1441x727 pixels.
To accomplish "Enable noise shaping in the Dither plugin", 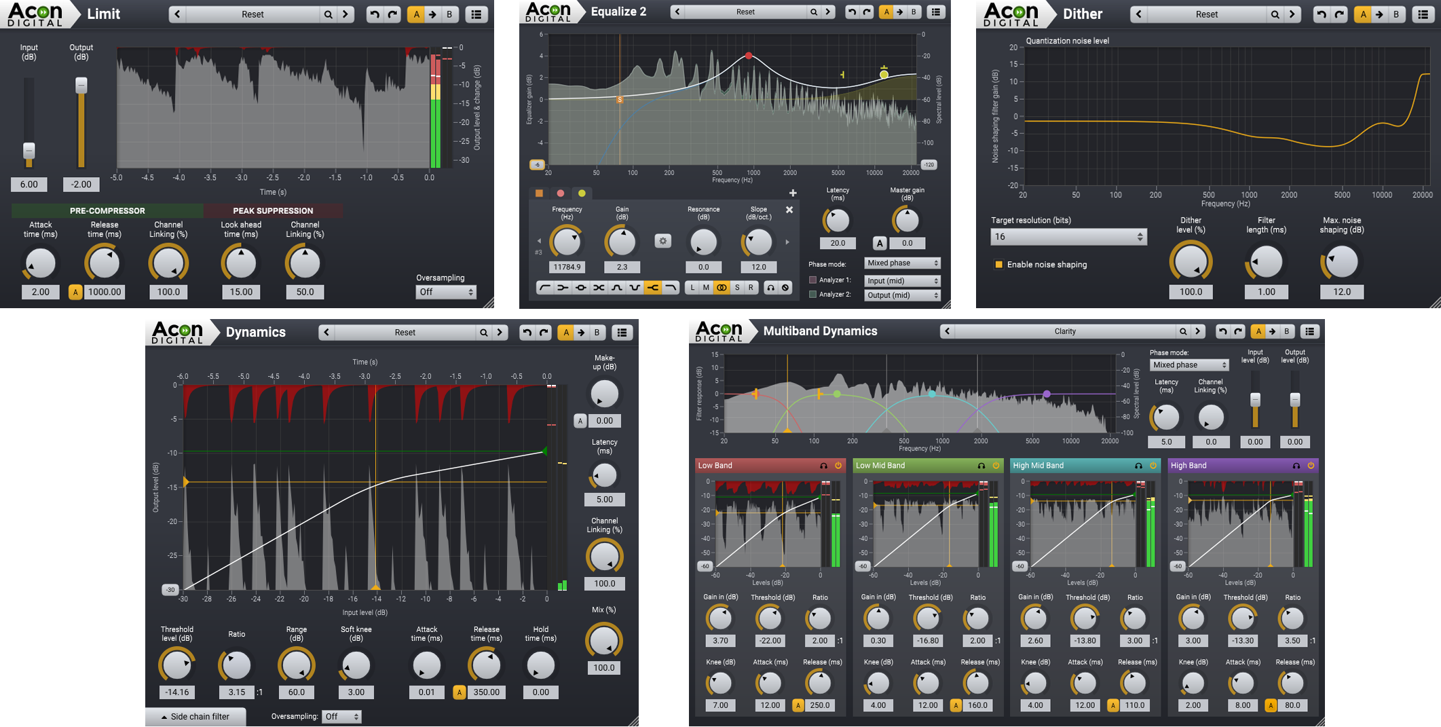I will coord(999,264).
